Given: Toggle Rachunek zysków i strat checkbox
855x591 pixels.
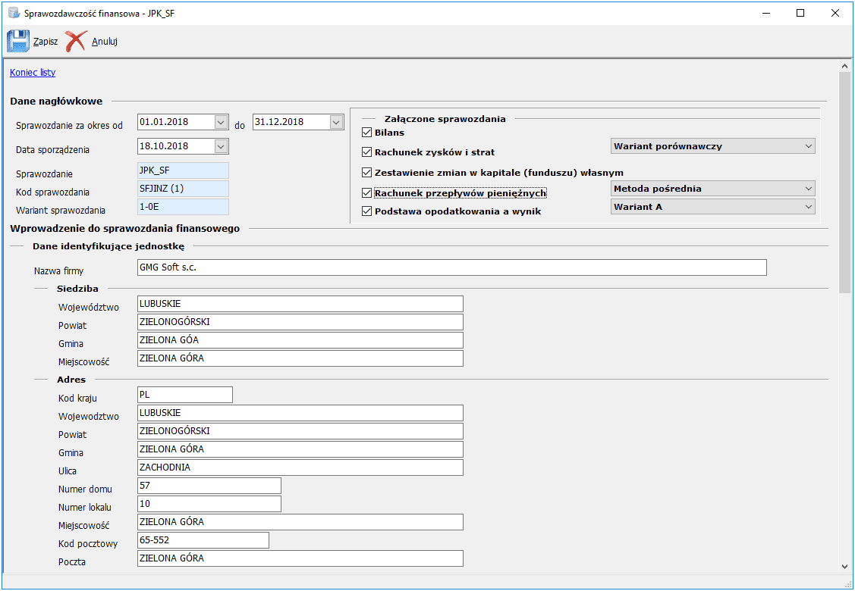Looking at the screenshot, I should (x=367, y=152).
